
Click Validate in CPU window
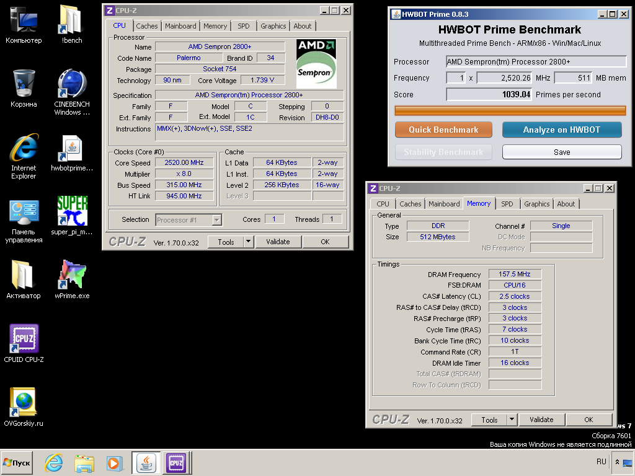[278, 242]
